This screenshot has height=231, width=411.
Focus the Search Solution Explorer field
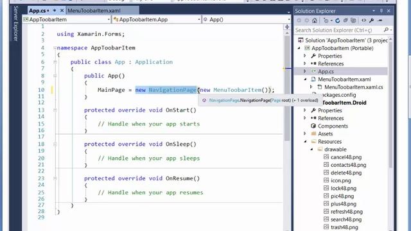click(338, 30)
